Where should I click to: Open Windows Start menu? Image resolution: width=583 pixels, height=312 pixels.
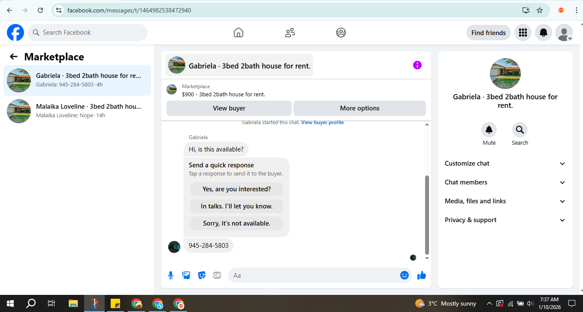(10, 303)
